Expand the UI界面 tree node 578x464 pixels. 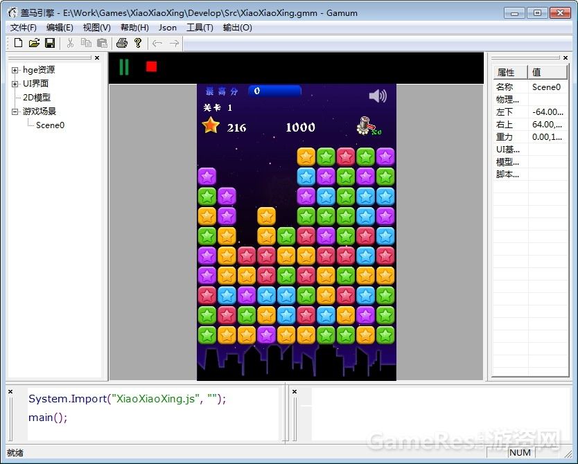[15, 84]
